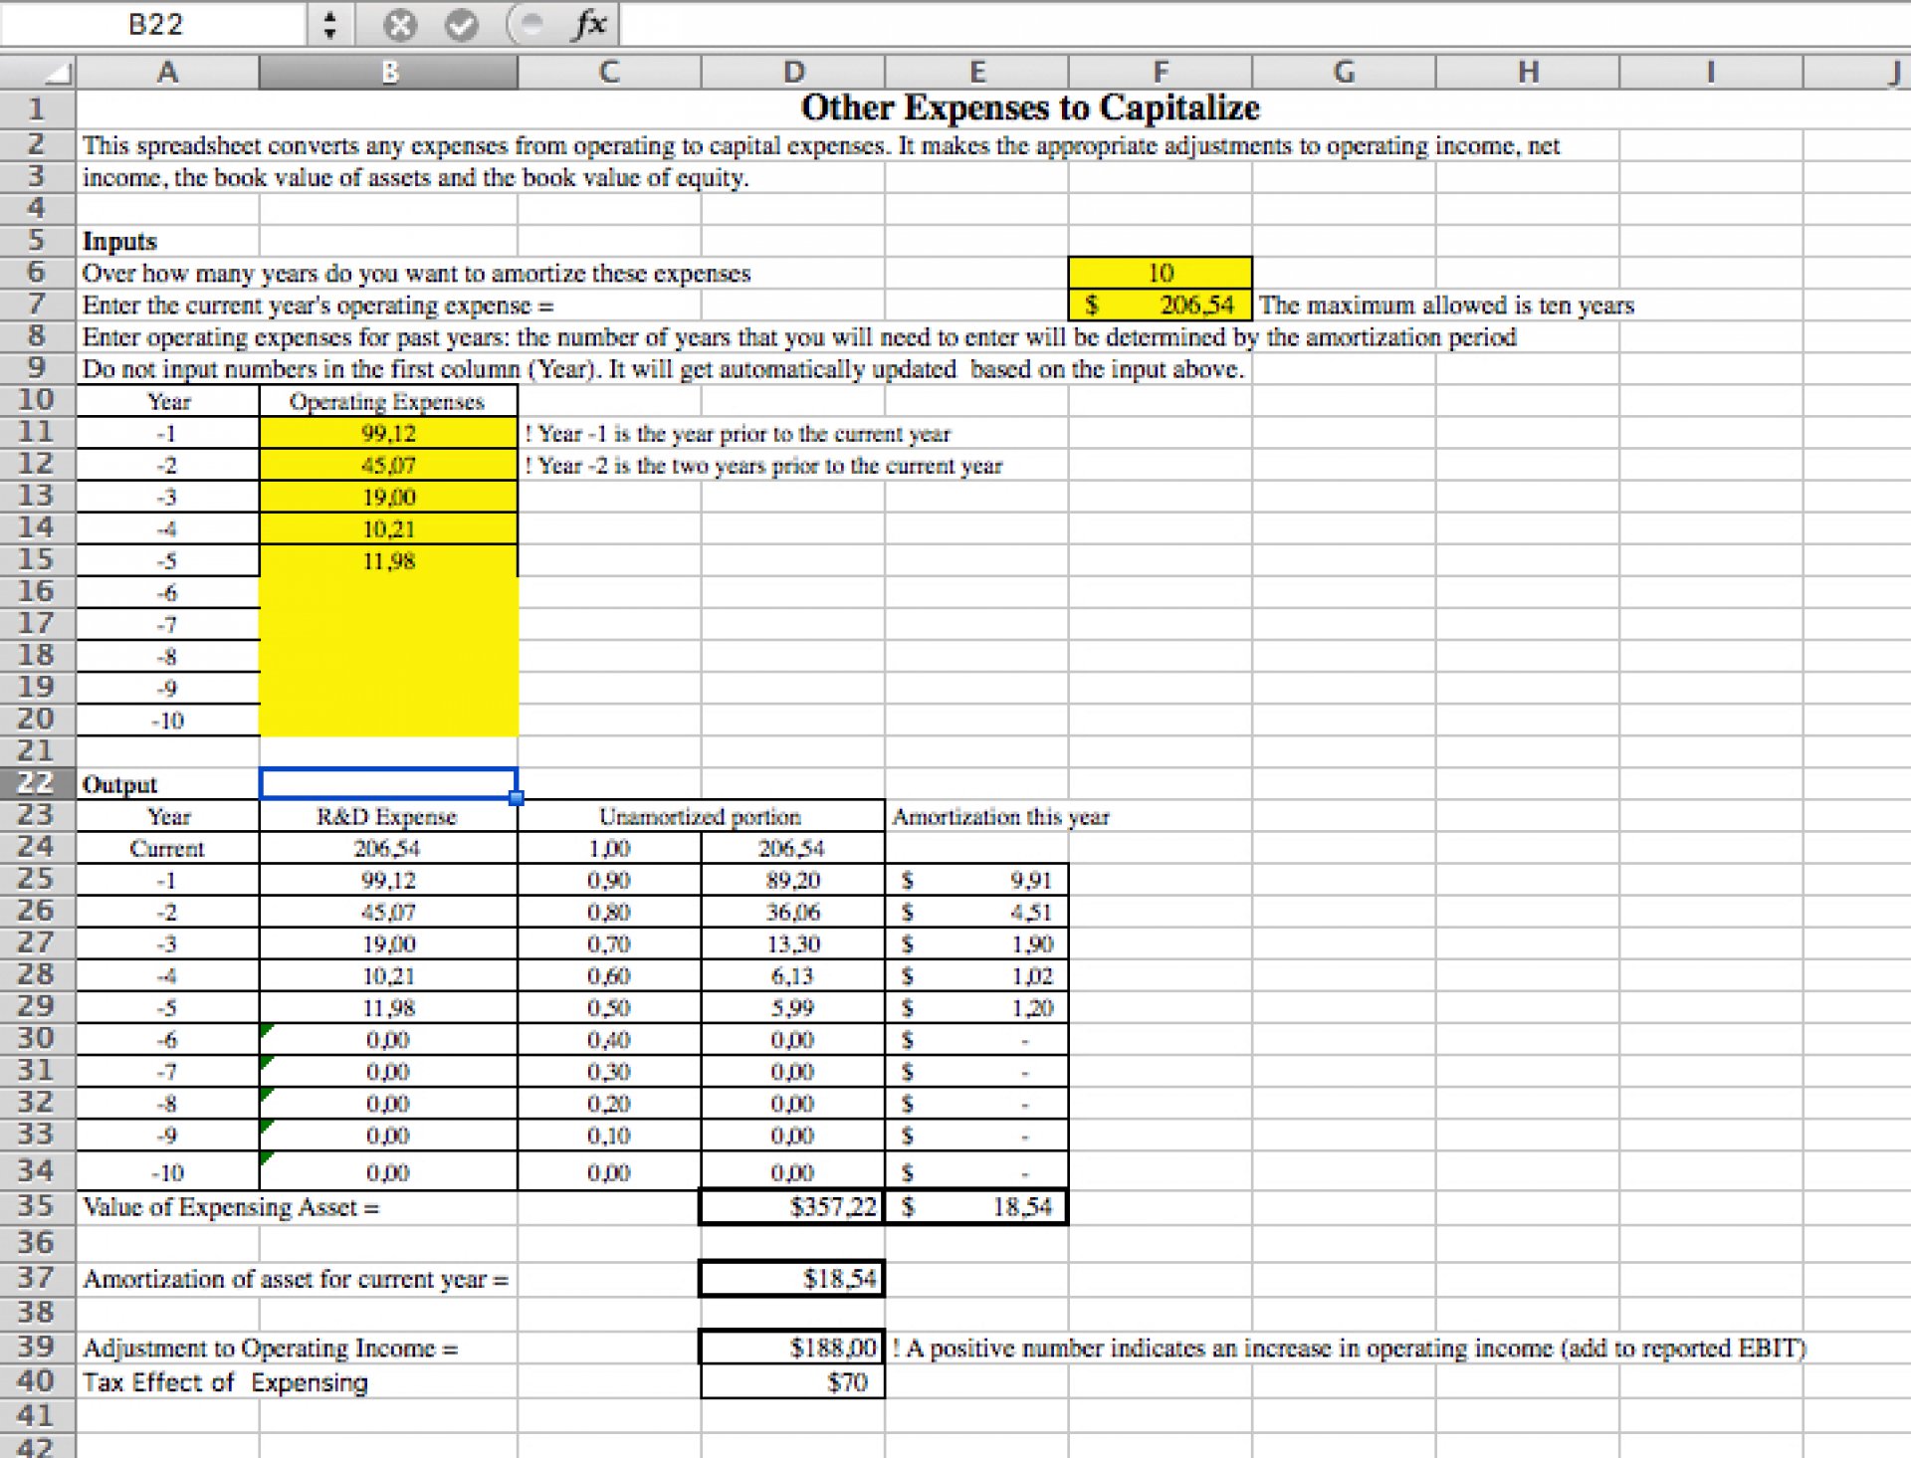Image resolution: width=1911 pixels, height=1458 pixels.
Task: Click the 'Operating Expenses' column heading
Action: [x=387, y=401]
